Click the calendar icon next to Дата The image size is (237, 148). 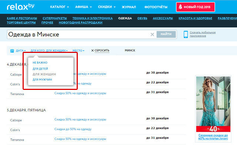pos(12,50)
